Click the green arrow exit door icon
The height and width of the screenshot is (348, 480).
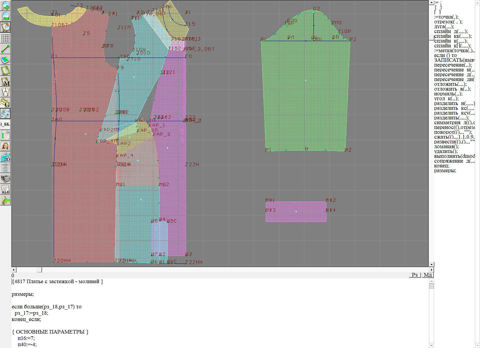pos(5,200)
